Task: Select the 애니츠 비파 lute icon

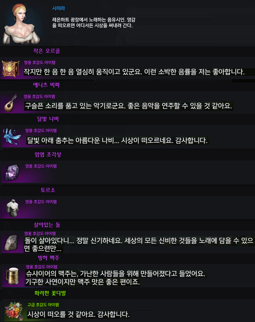Action: [11, 103]
